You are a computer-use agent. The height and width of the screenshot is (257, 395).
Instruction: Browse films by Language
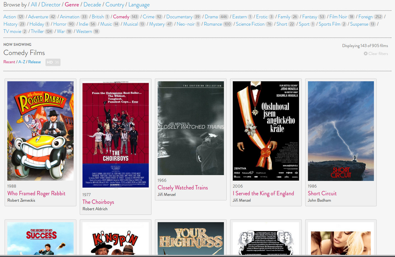click(139, 5)
